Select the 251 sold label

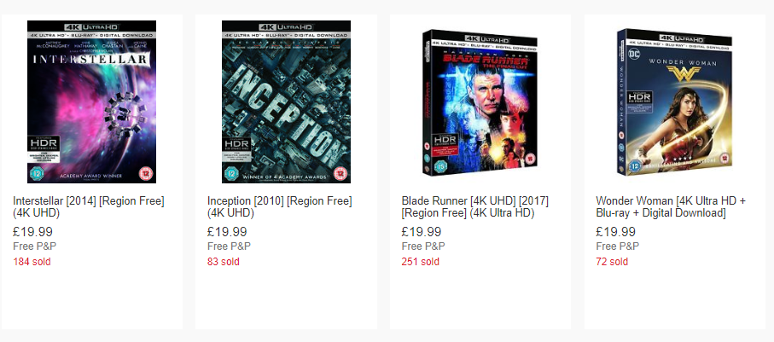(421, 262)
